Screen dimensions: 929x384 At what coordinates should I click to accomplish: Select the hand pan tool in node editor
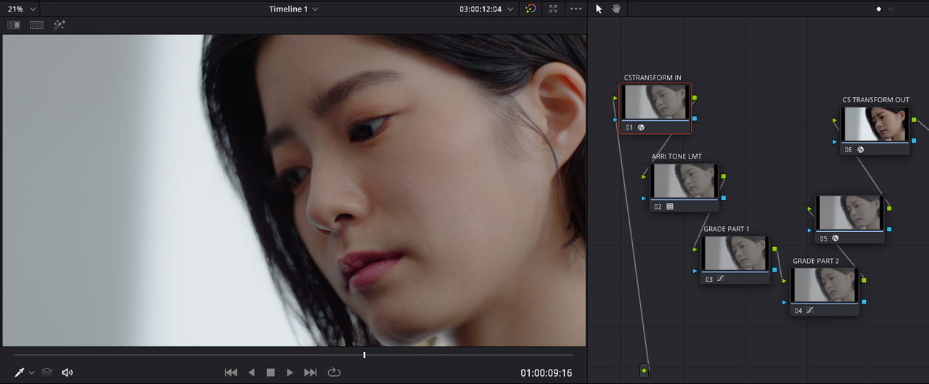click(616, 9)
